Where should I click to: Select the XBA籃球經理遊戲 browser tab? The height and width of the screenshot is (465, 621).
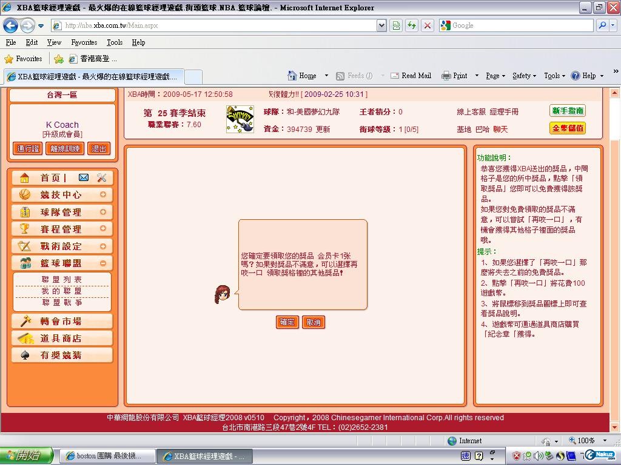click(x=94, y=77)
